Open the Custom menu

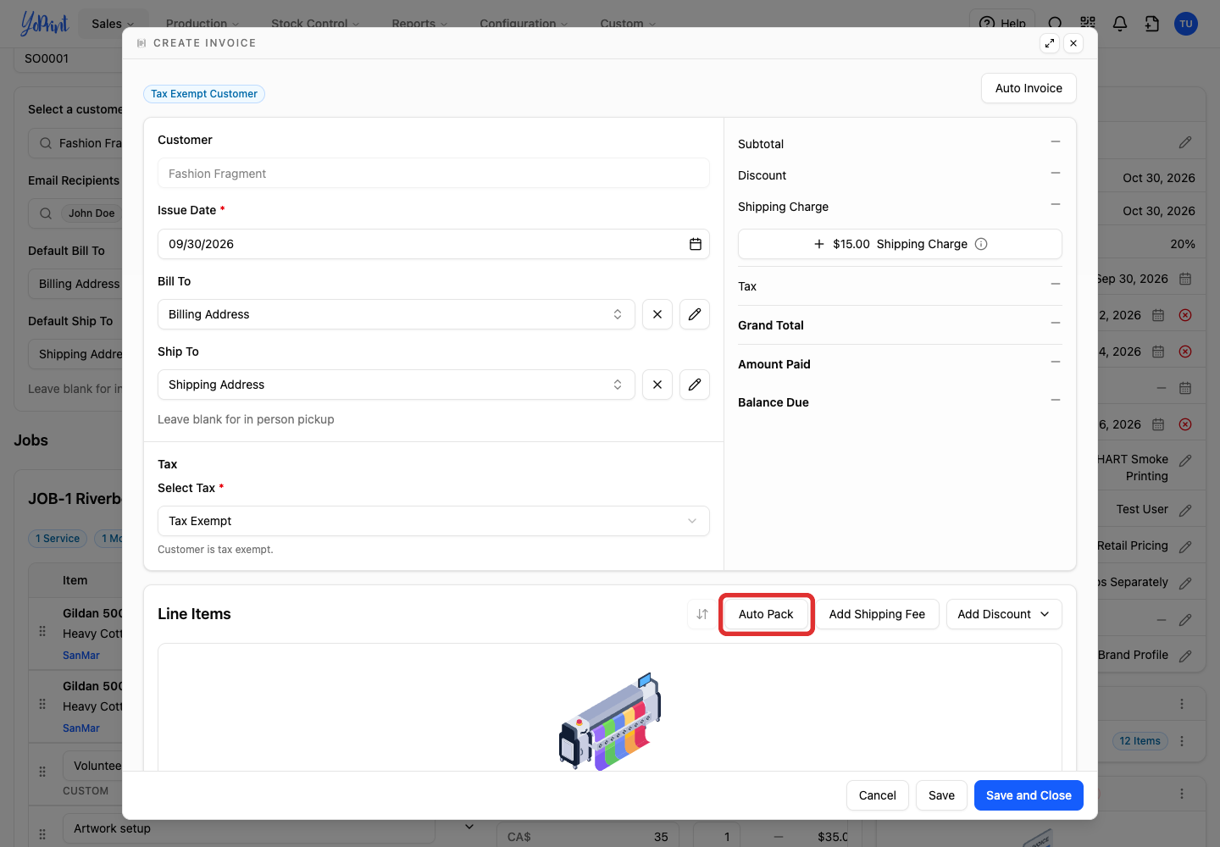[x=628, y=24]
